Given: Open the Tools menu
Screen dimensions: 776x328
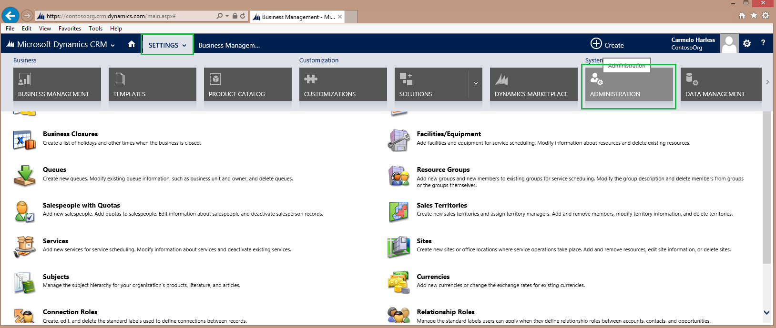Looking at the screenshot, I should click(x=95, y=29).
